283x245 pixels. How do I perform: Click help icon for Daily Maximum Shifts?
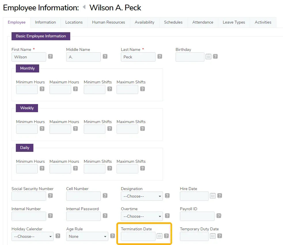coord(143,168)
